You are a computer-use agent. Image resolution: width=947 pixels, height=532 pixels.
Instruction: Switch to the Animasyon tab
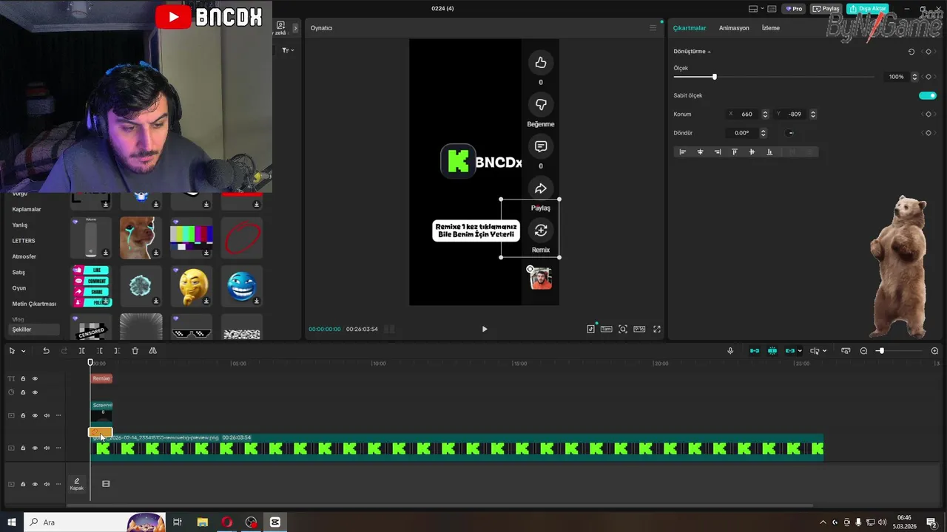click(734, 28)
